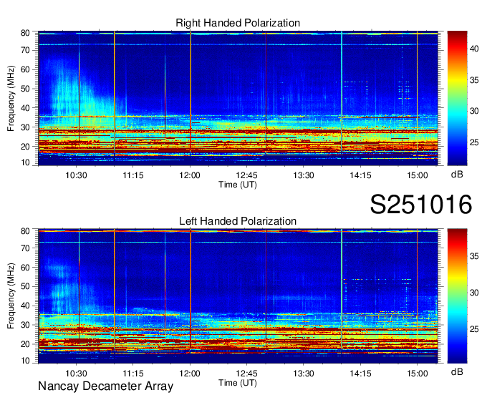Select the Time (UT) label under Right Handed plot
This screenshot has height=395, width=487.
coord(238,184)
